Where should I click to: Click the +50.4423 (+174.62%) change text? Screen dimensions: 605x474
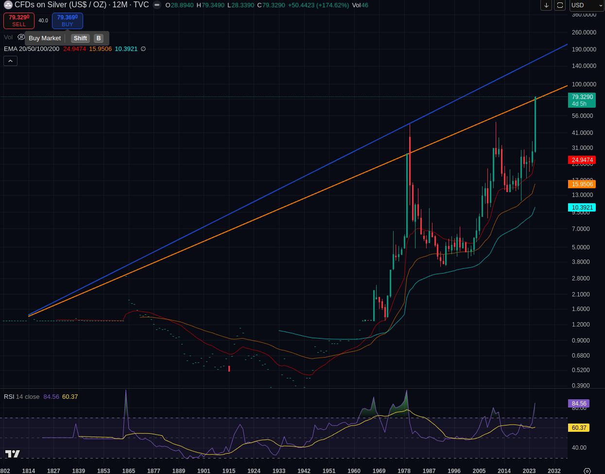318,5
